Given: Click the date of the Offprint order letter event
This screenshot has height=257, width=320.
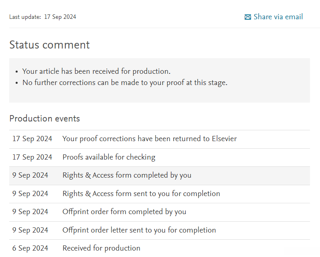Looking at the screenshot, I should coord(30,230).
